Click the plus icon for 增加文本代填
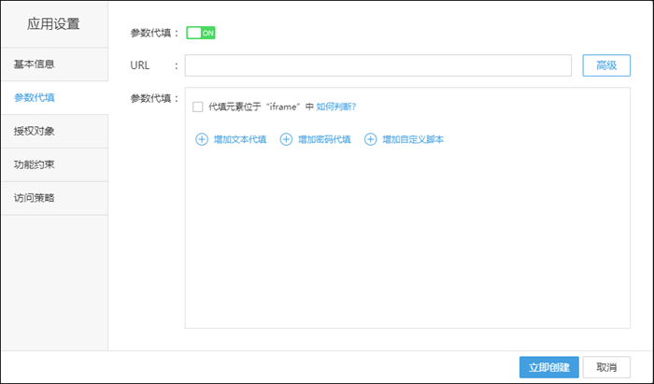The width and height of the screenshot is (654, 384). [201, 139]
